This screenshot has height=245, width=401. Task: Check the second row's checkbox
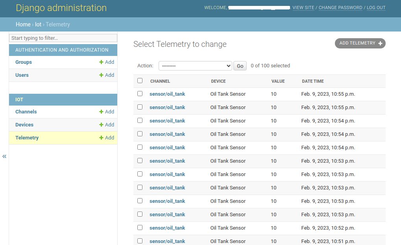tap(140, 107)
